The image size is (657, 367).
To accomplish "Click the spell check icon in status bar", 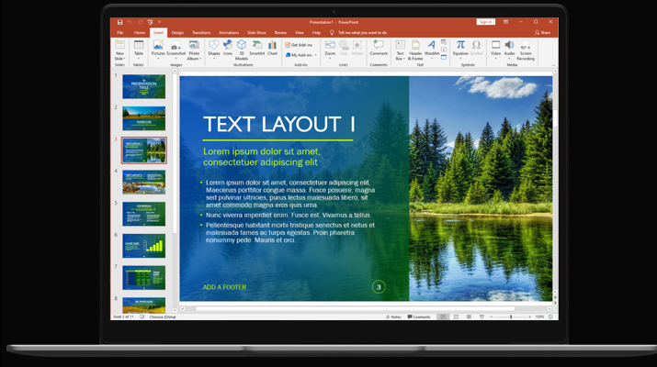I will pyautogui.click(x=142, y=317).
